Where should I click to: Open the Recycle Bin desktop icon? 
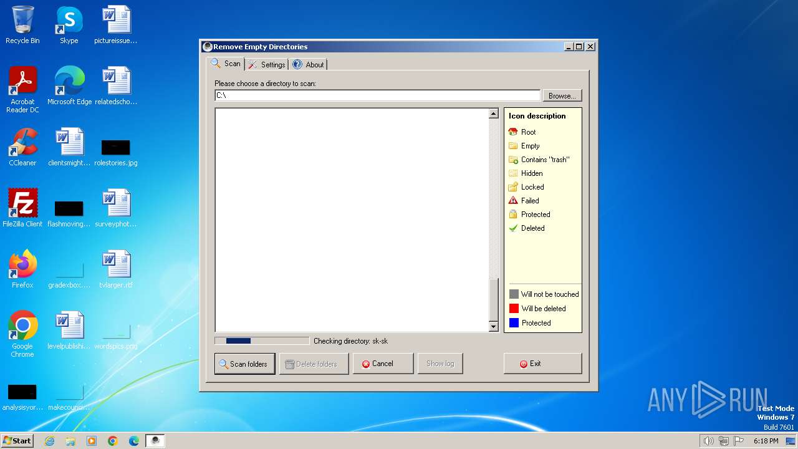[22, 25]
